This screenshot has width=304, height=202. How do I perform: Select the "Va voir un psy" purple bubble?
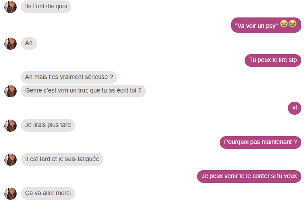(x=266, y=25)
